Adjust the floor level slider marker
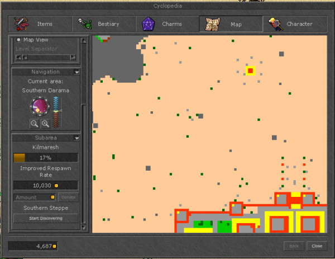This screenshot has height=259, width=335. (61, 111)
